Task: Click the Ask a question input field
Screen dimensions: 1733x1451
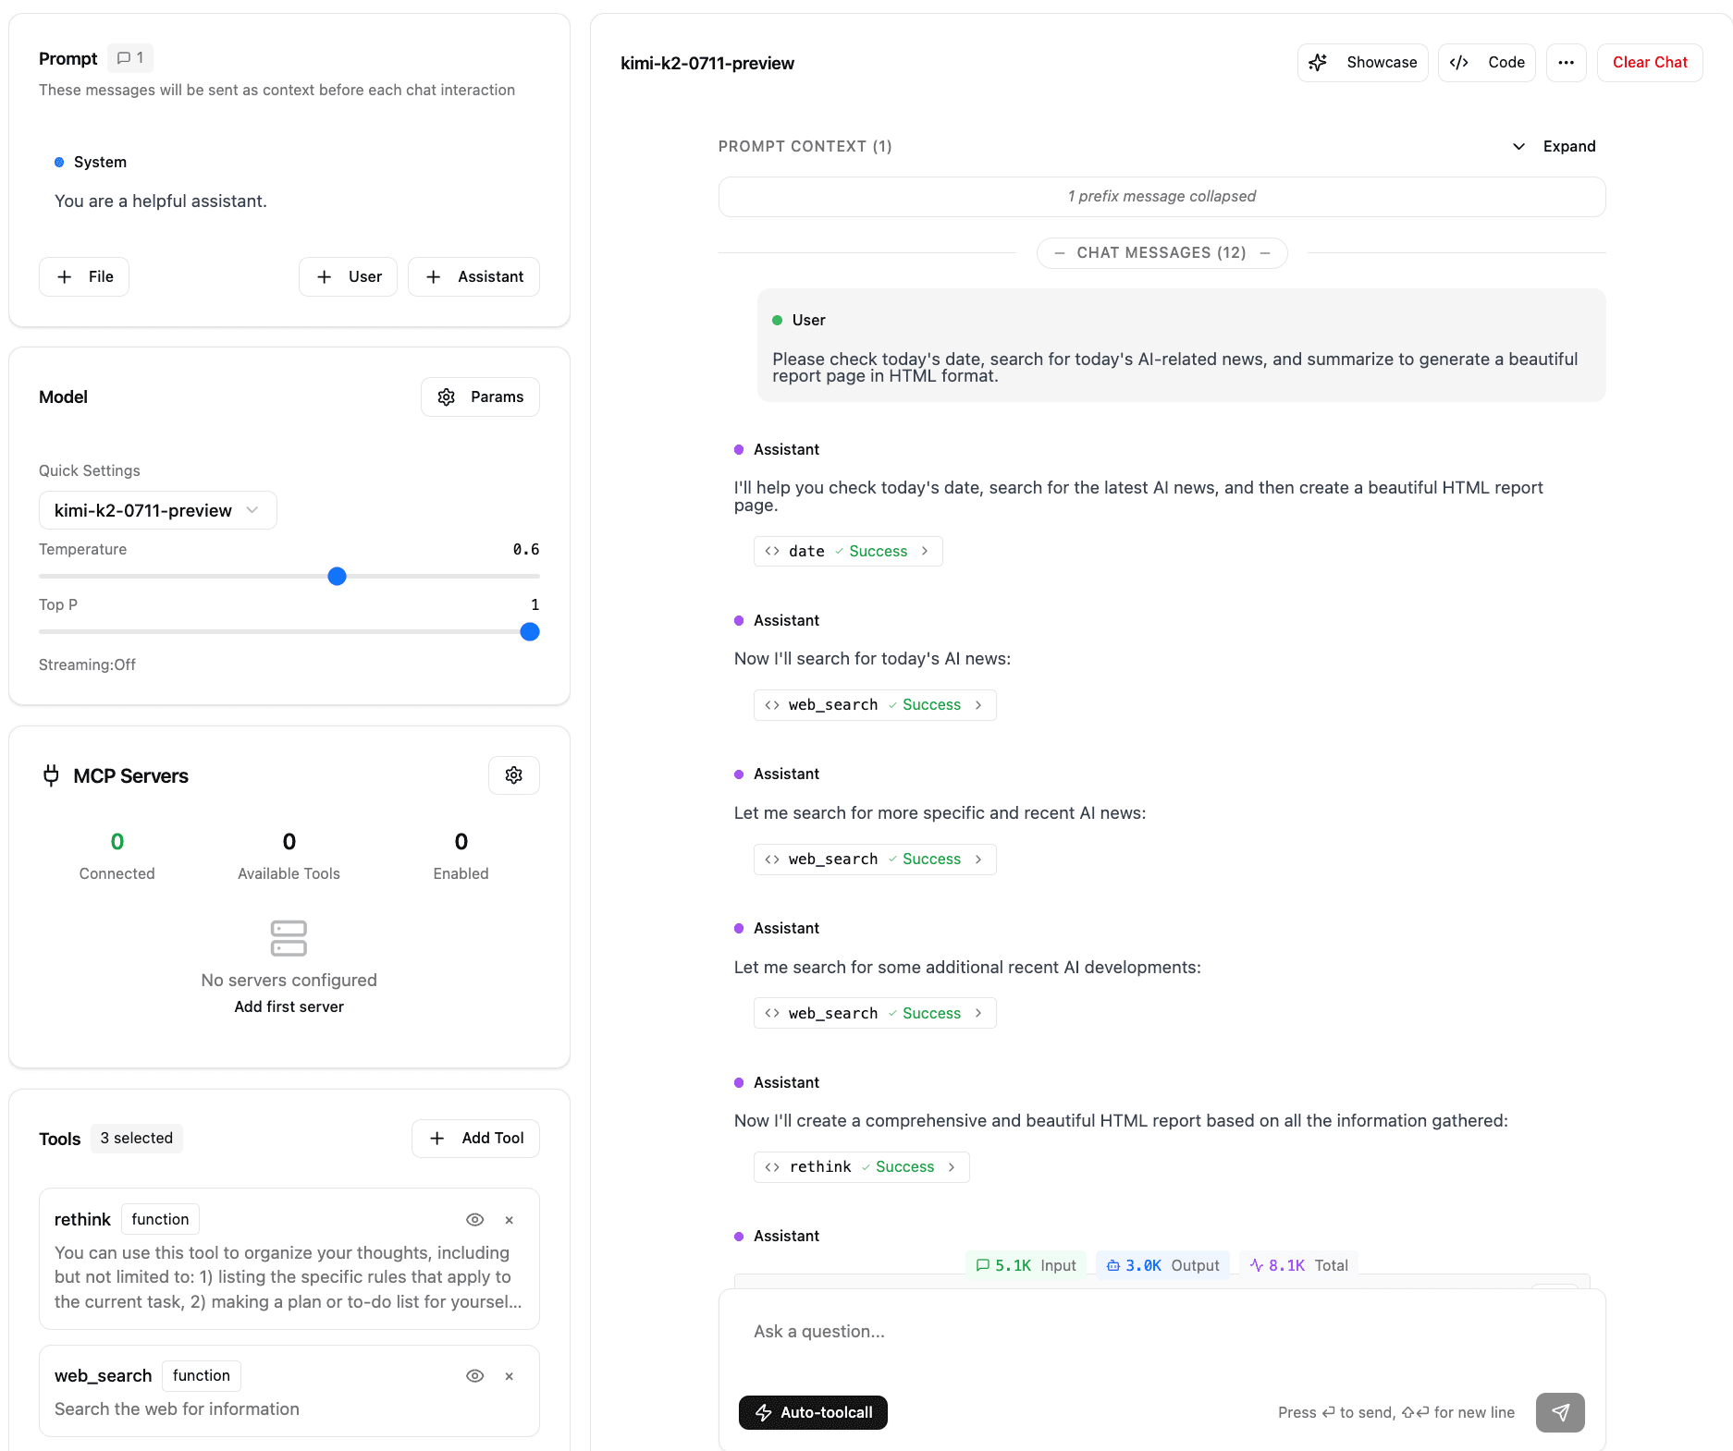Action: [1161, 1332]
